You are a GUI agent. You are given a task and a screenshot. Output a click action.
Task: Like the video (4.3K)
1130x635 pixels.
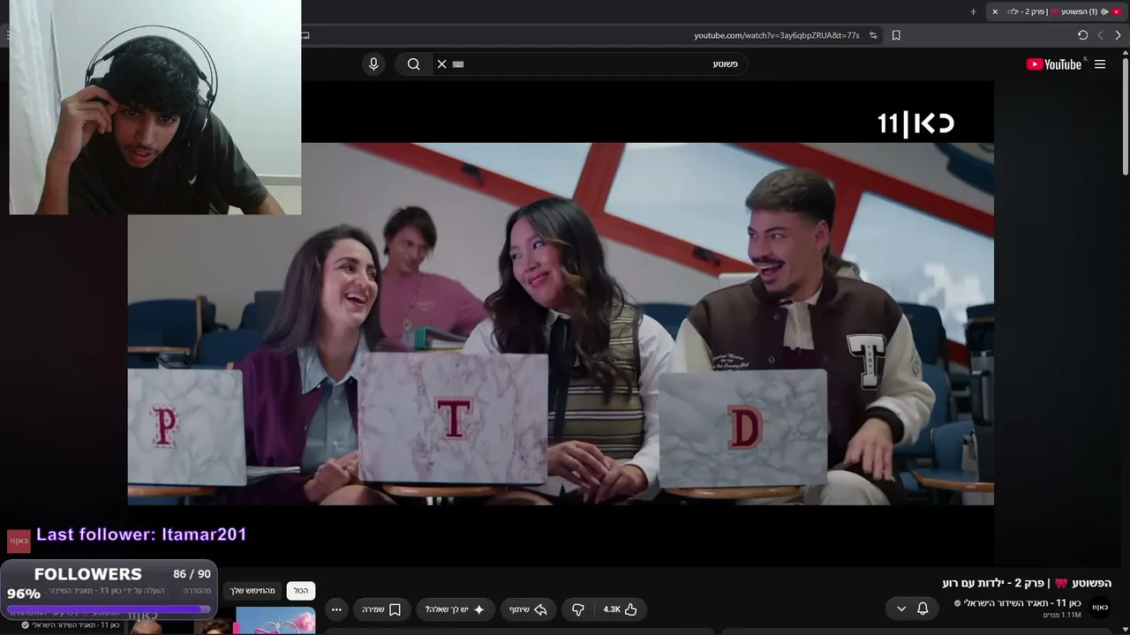pyautogui.click(x=621, y=609)
